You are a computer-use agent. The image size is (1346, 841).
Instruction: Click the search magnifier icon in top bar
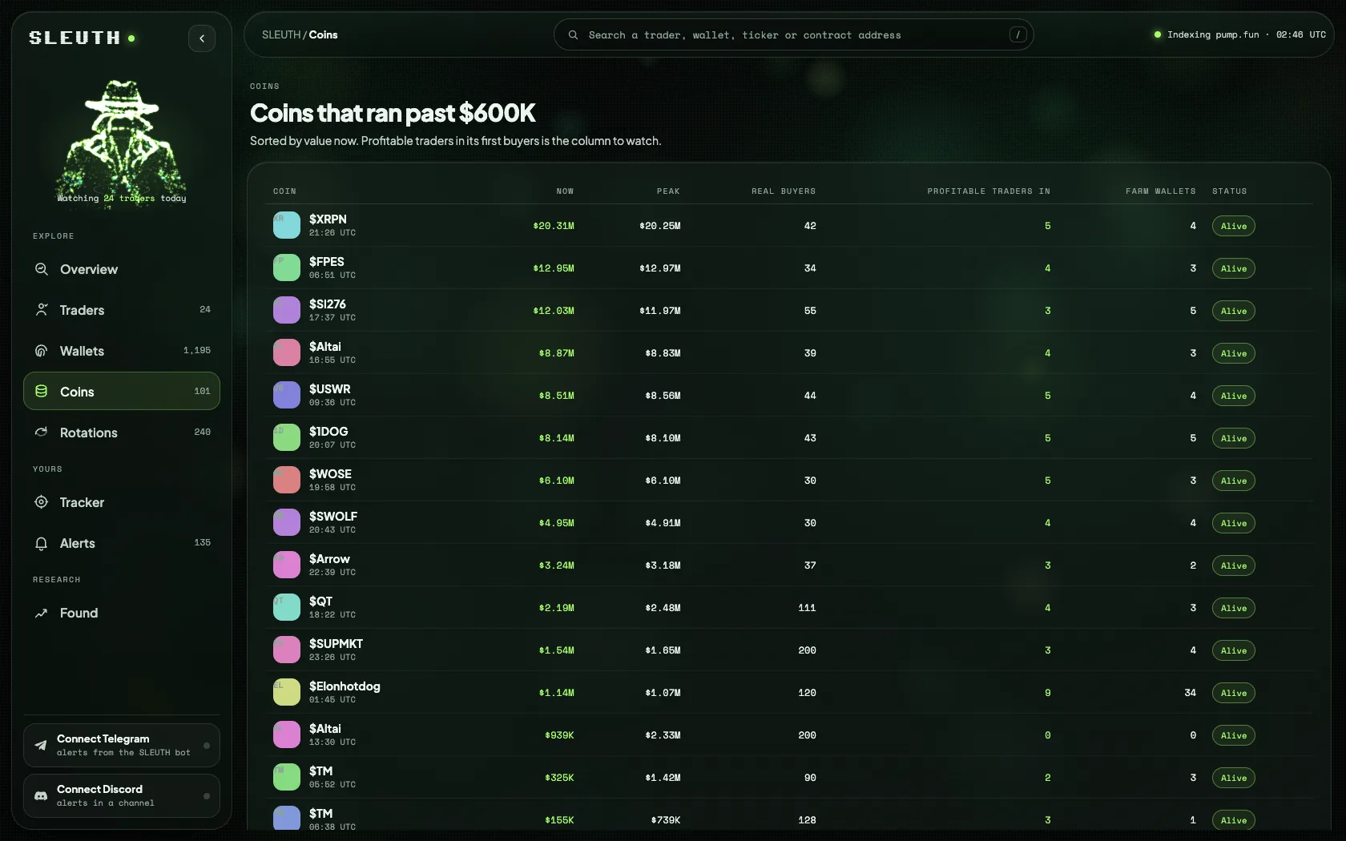pyautogui.click(x=573, y=35)
